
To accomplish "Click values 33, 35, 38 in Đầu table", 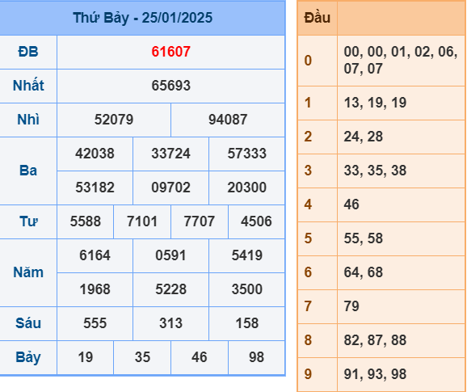I will pyautogui.click(x=375, y=171).
